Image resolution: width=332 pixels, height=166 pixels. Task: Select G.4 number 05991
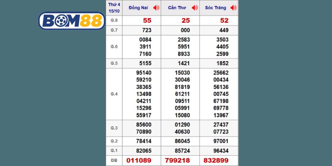click(183, 108)
